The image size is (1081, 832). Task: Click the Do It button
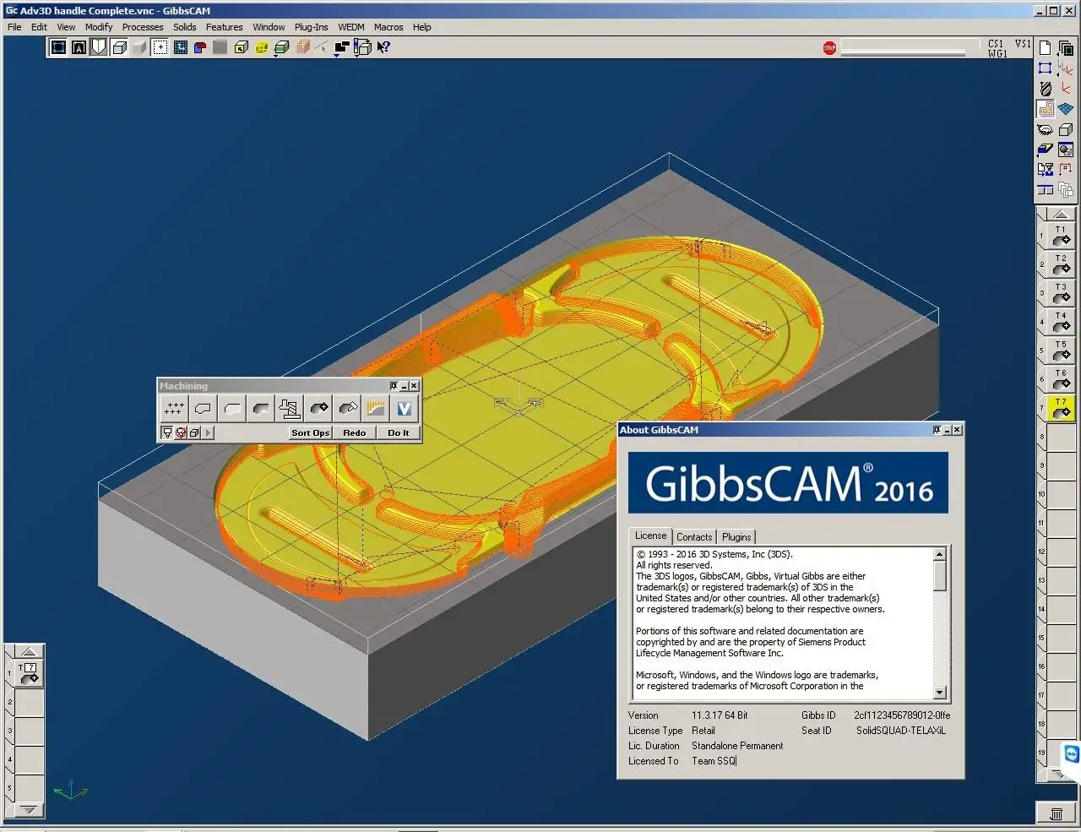click(399, 432)
